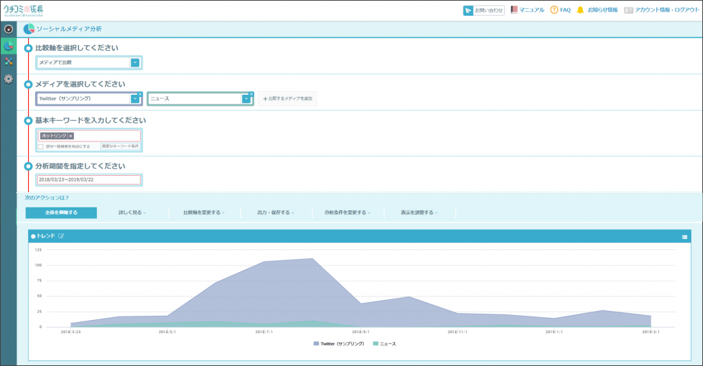The width and height of the screenshot is (703, 366).
Task: Click the 次のアクションは? label
Action: pos(47,198)
